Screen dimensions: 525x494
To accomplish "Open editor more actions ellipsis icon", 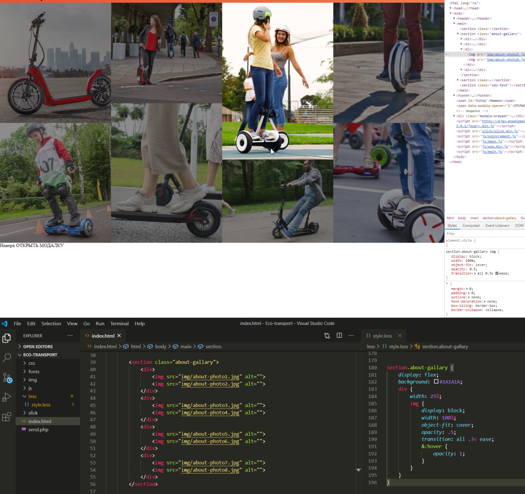I will point(351,336).
